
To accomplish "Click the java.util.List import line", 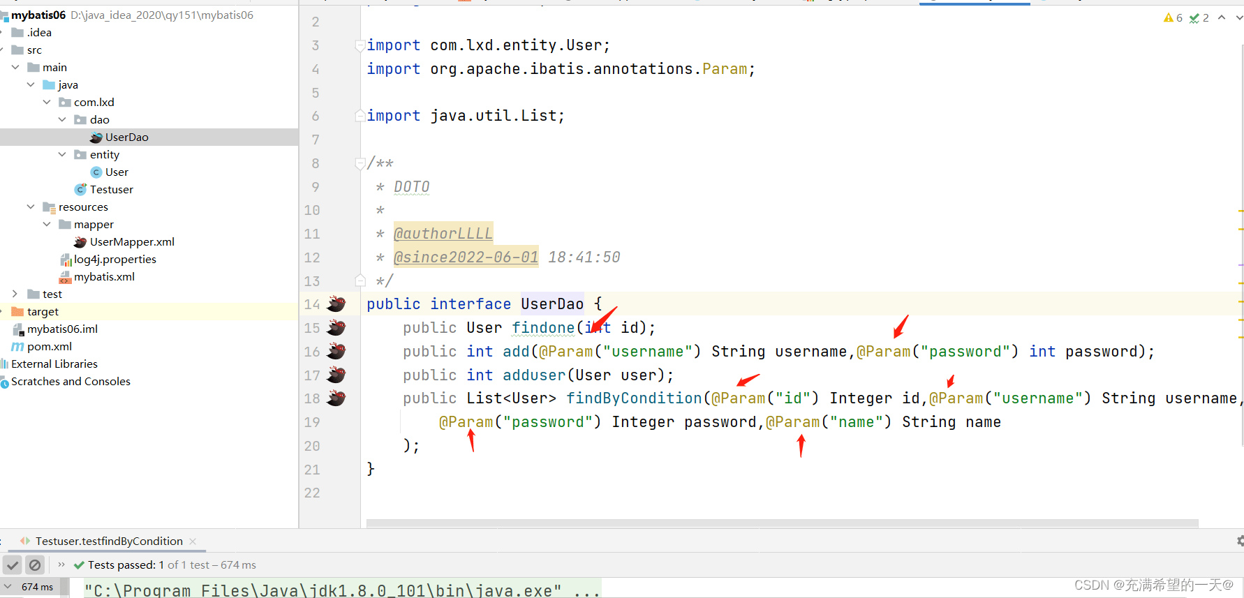I will click(x=466, y=116).
